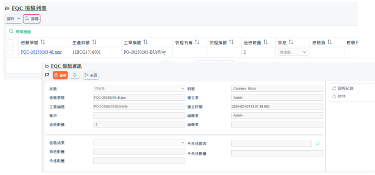Open the 檢驗結果 dropdown
375x175 pixels.
pyautogui.click(x=139, y=143)
